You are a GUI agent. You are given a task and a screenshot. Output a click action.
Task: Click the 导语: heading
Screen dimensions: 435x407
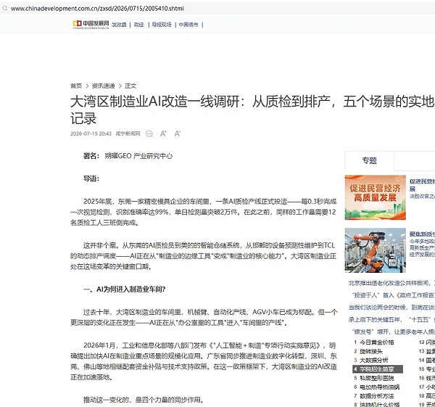coord(91,178)
